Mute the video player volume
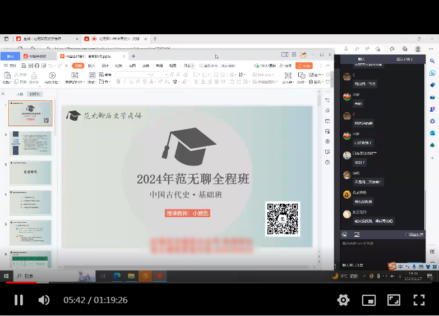 (44, 300)
